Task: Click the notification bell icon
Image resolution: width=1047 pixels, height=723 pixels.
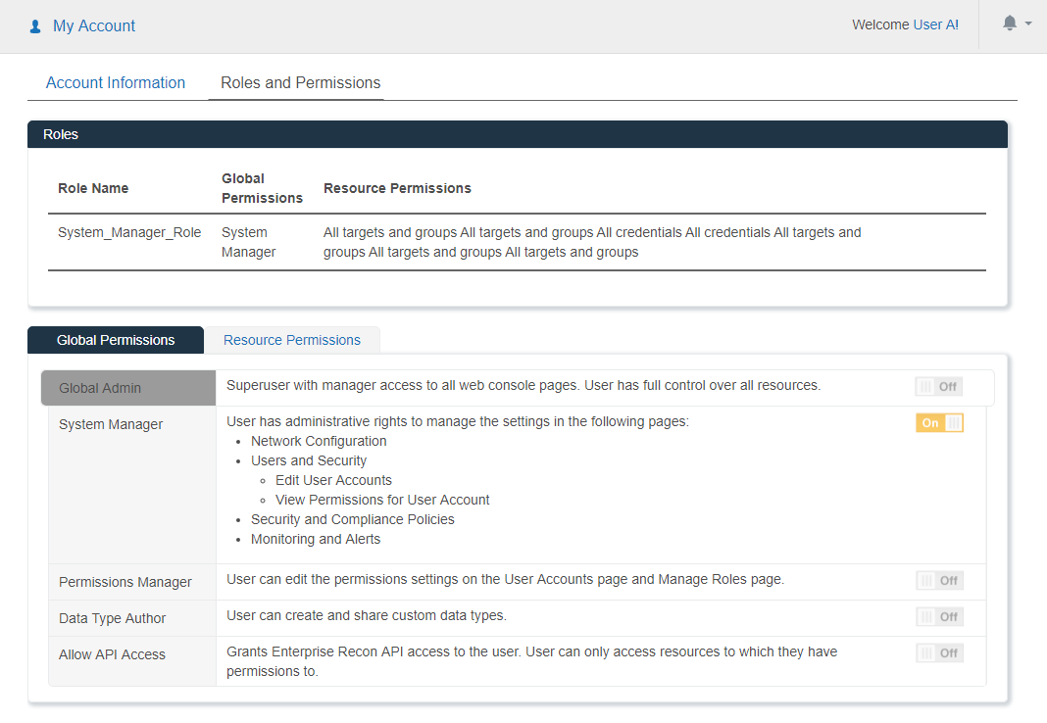Action: [1010, 24]
